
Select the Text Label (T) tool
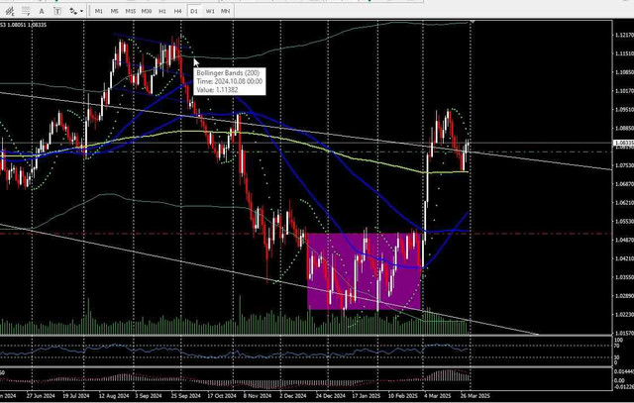click(x=57, y=11)
